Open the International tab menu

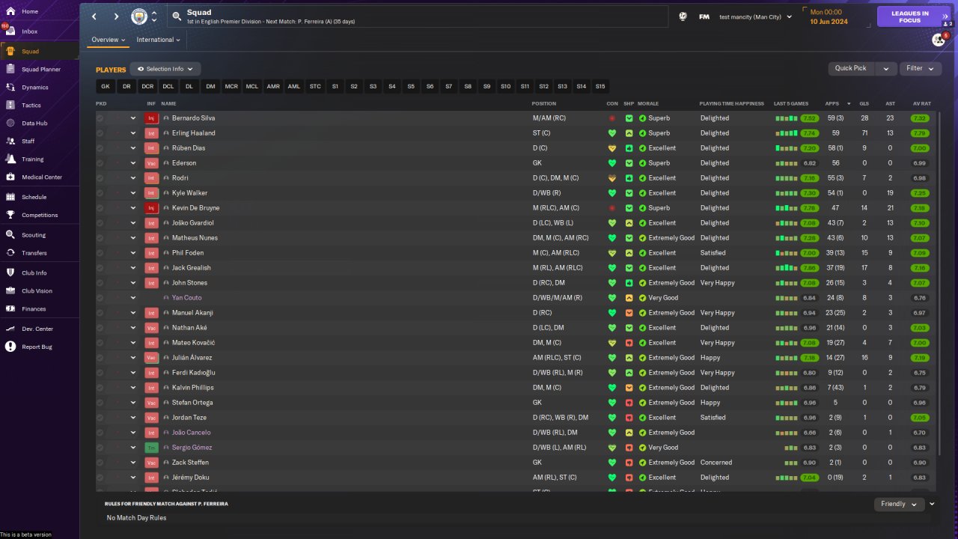pos(159,40)
